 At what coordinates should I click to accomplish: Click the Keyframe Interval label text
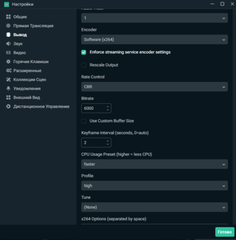coord(115,133)
